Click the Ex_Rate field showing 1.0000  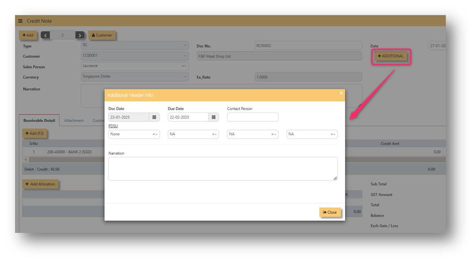[x=308, y=77]
